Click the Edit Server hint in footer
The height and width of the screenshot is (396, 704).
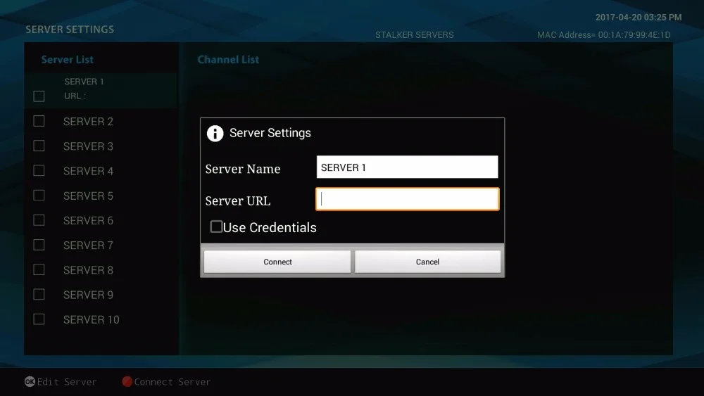click(67, 382)
